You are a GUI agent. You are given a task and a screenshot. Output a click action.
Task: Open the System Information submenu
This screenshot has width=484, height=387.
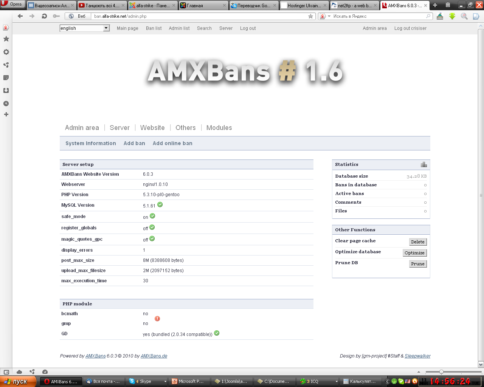coord(91,143)
